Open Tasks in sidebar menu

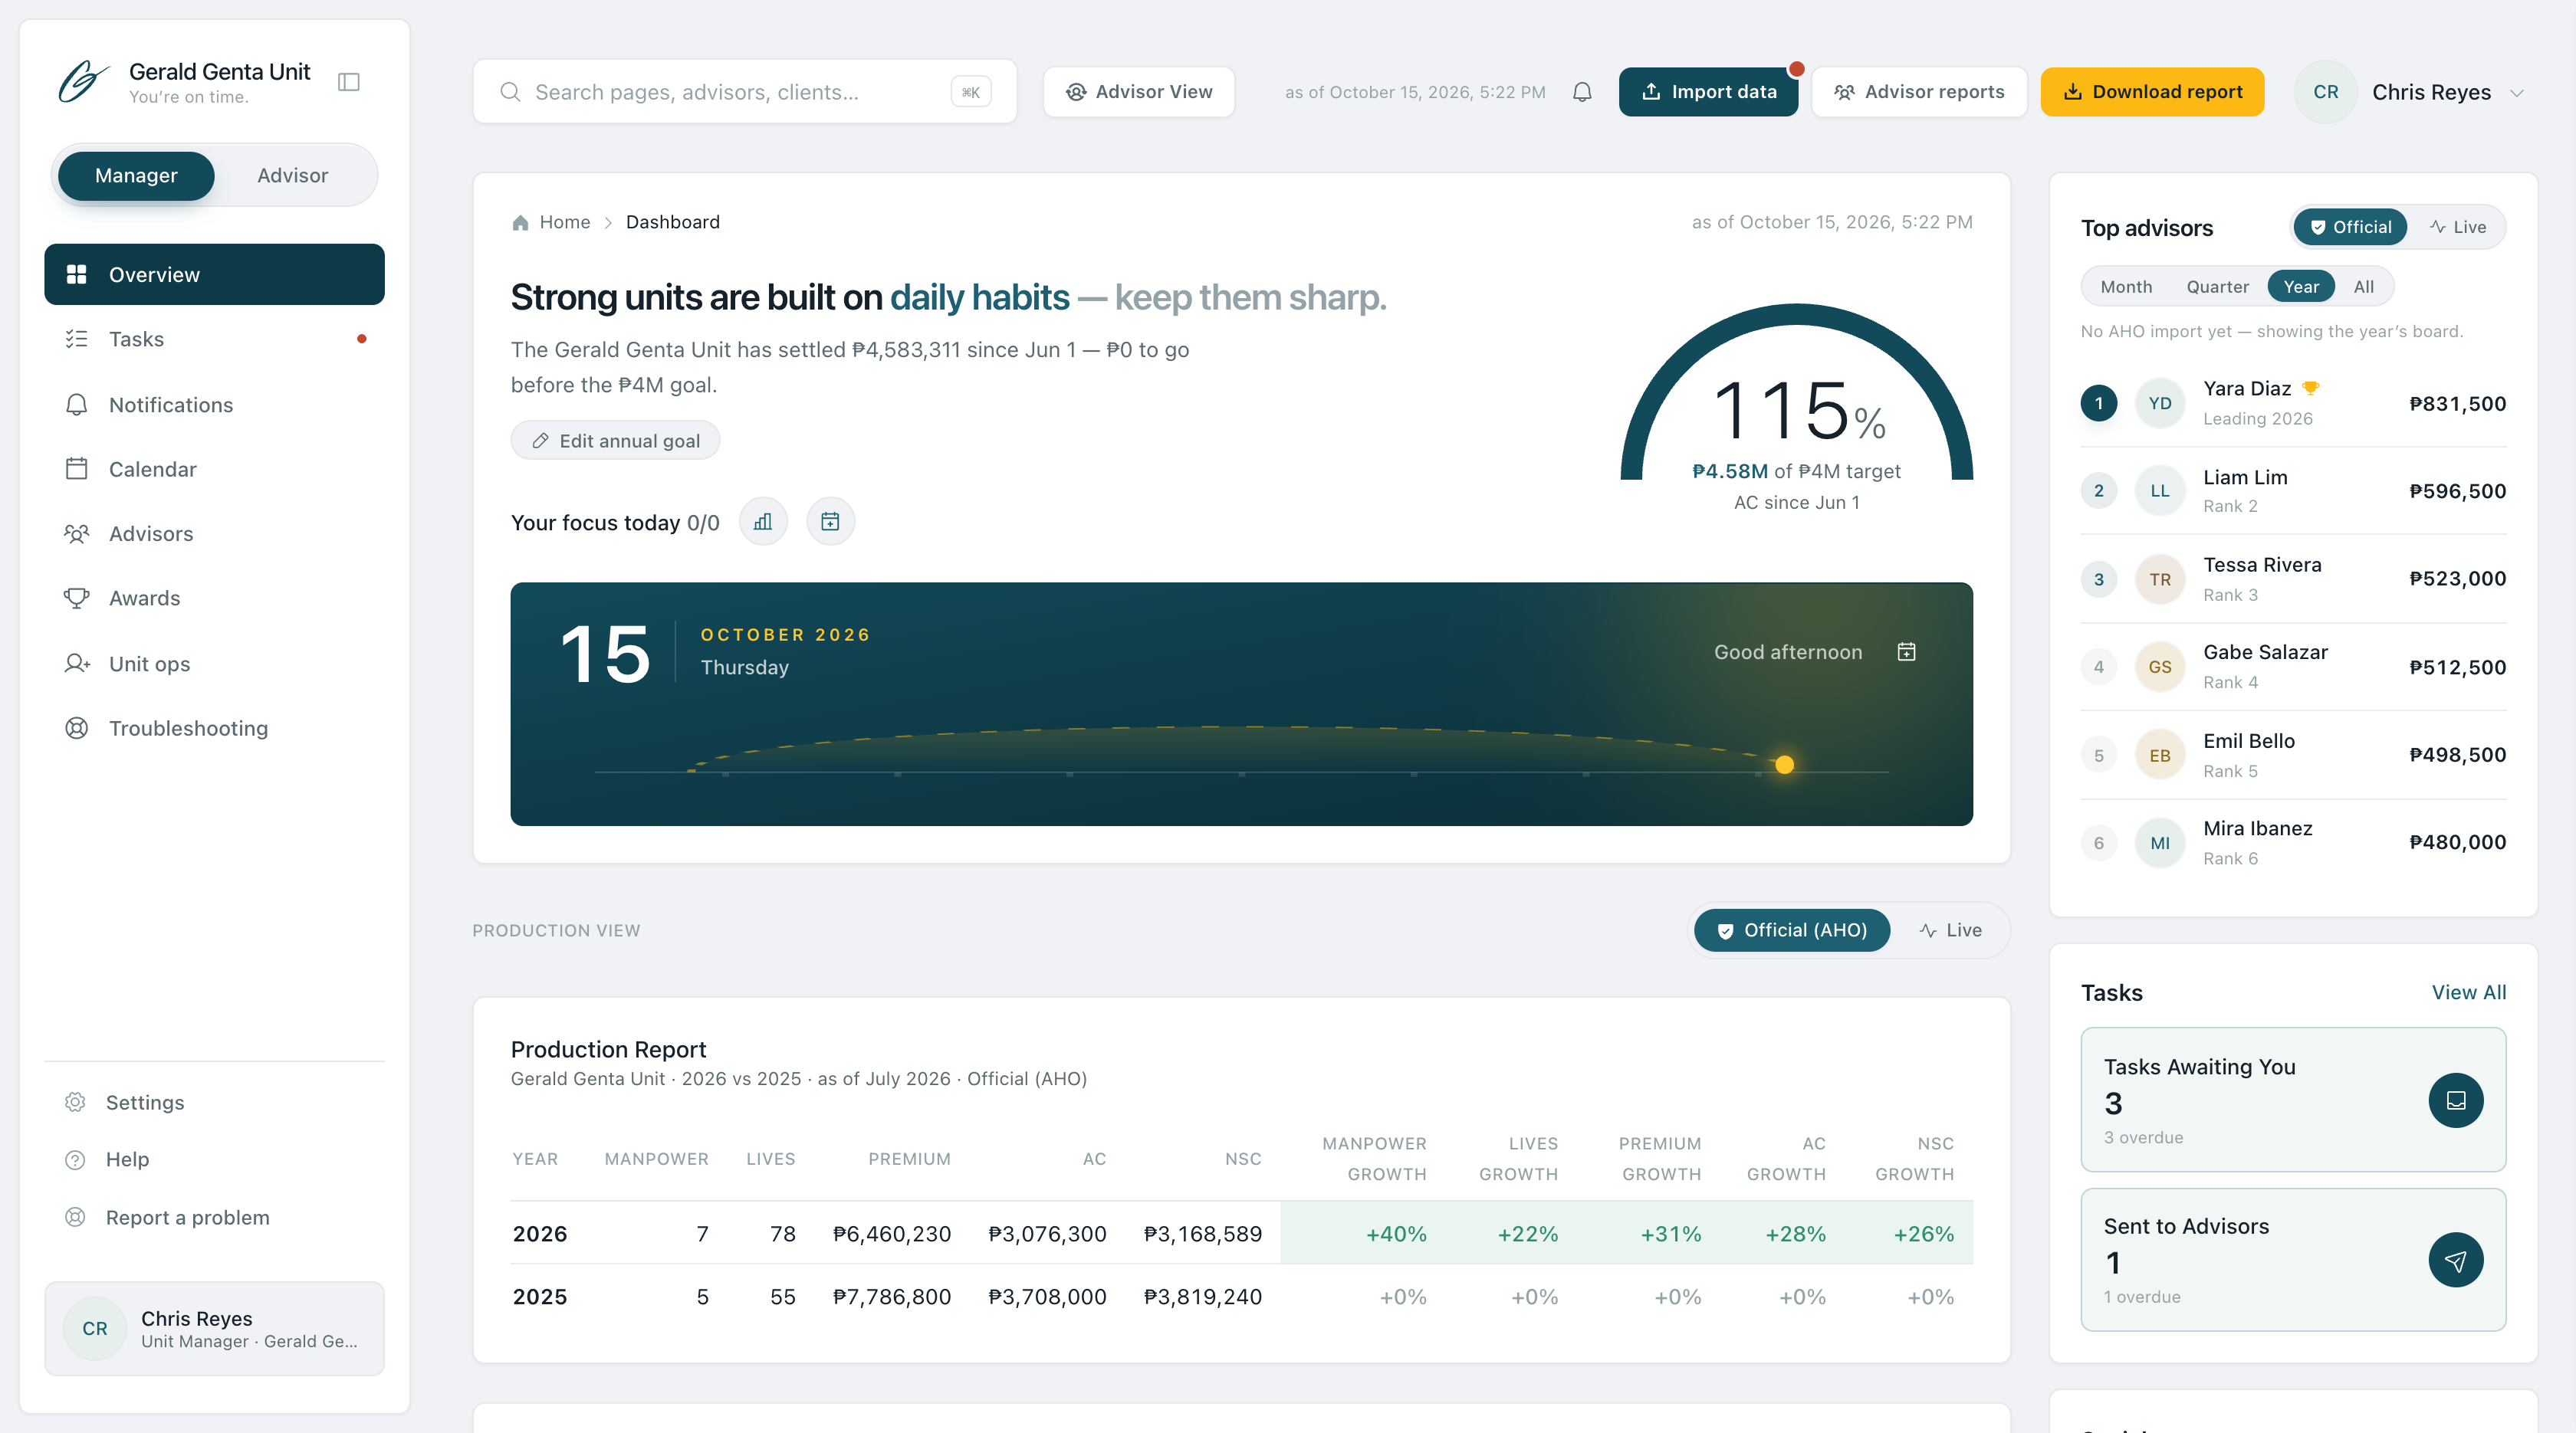click(x=214, y=339)
